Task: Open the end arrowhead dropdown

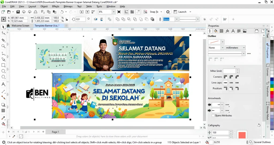Action: coord(222,110)
